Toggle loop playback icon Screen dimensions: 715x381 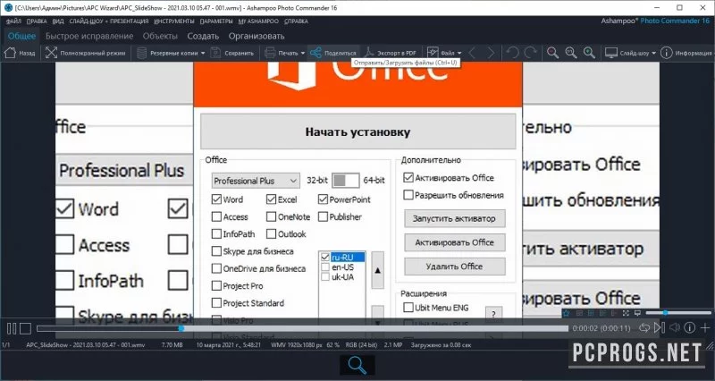coord(643,327)
